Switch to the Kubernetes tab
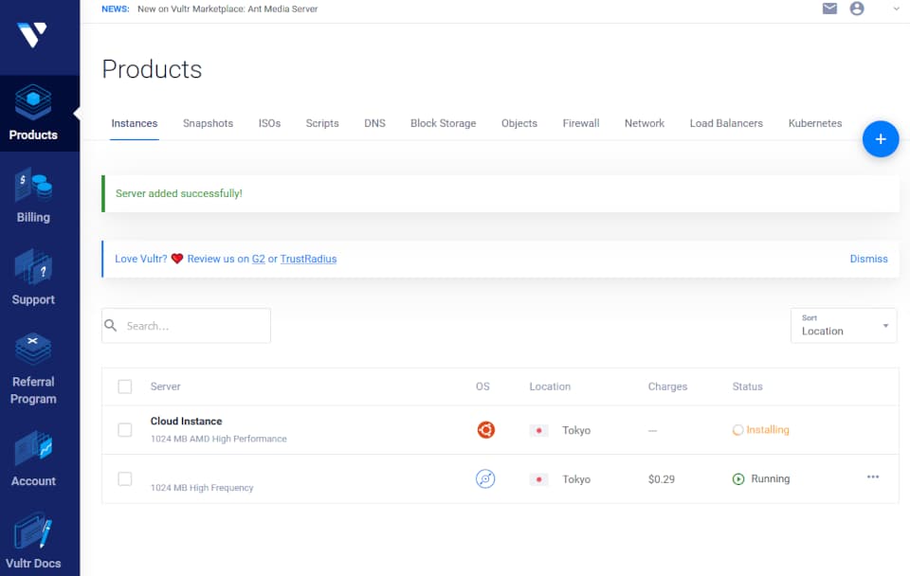This screenshot has width=910, height=576. [815, 123]
